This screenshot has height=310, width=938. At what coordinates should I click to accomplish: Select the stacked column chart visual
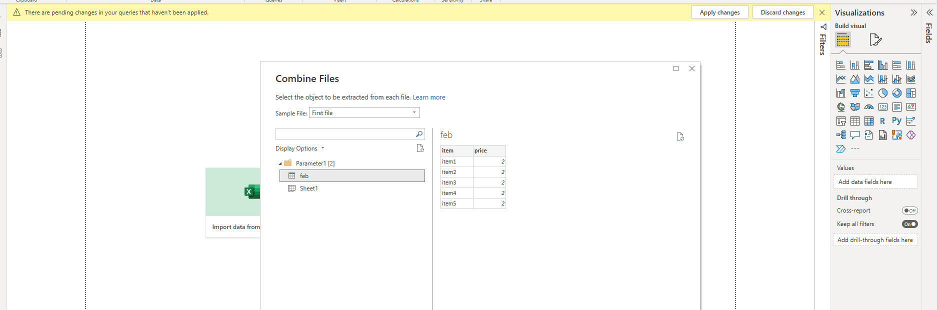point(855,65)
